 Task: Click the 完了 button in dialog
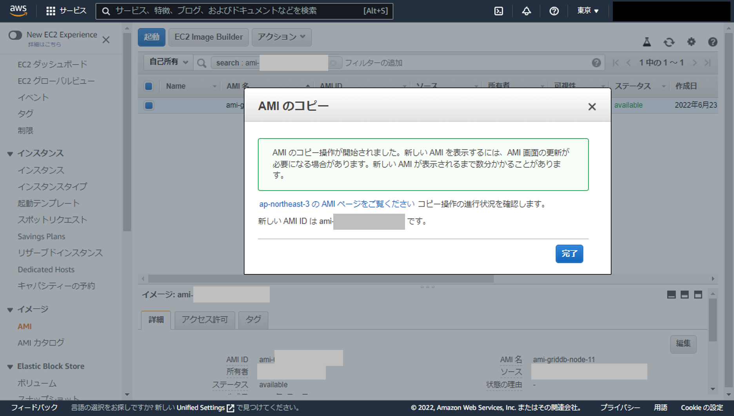(x=569, y=254)
